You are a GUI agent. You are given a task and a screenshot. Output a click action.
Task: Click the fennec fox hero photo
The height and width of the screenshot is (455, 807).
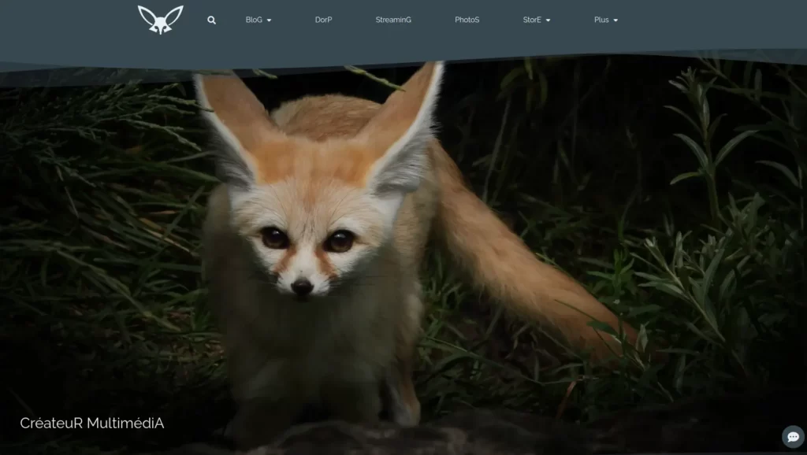(403, 257)
